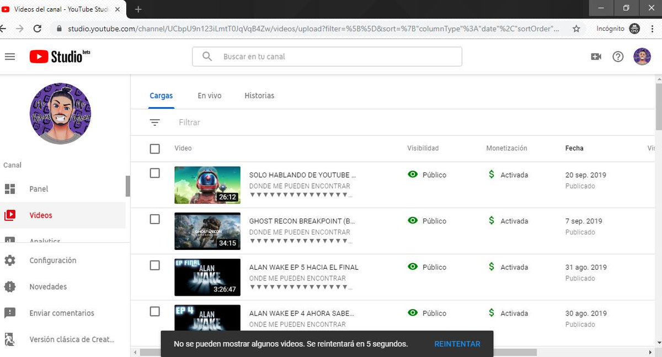The height and width of the screenshot is (357, 662).
Task: Check the ALAN WAKE EP 4 video
Action: point(155,312)
